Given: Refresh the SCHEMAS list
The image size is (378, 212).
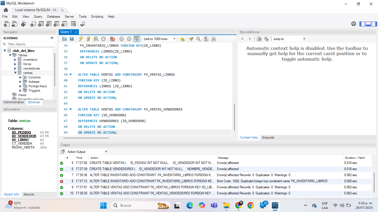Looking at the screenshot, I should coord(52,38).
